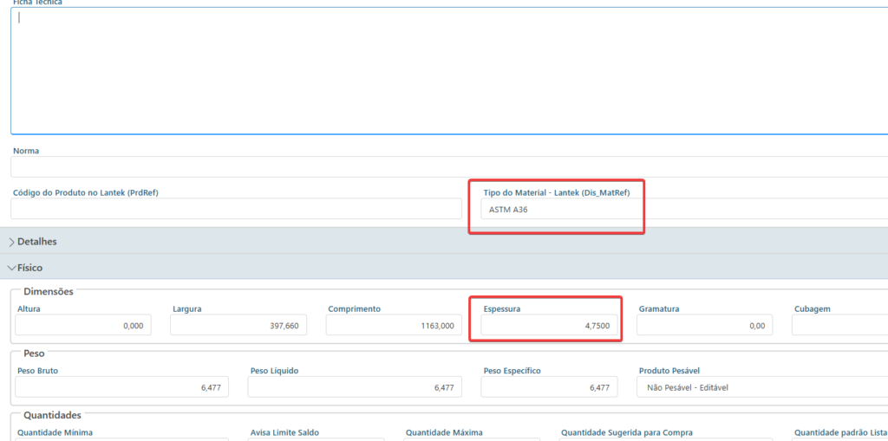Collapse the Físico section
The height and width of the screenshot is (441, 888).
[x=29, y=268]
